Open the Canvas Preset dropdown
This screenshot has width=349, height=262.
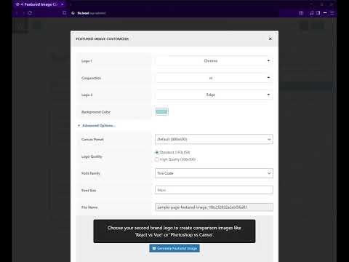pos(214,139)
